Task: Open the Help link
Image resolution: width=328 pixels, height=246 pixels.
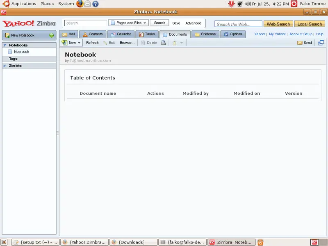Action: coord(320,34)
